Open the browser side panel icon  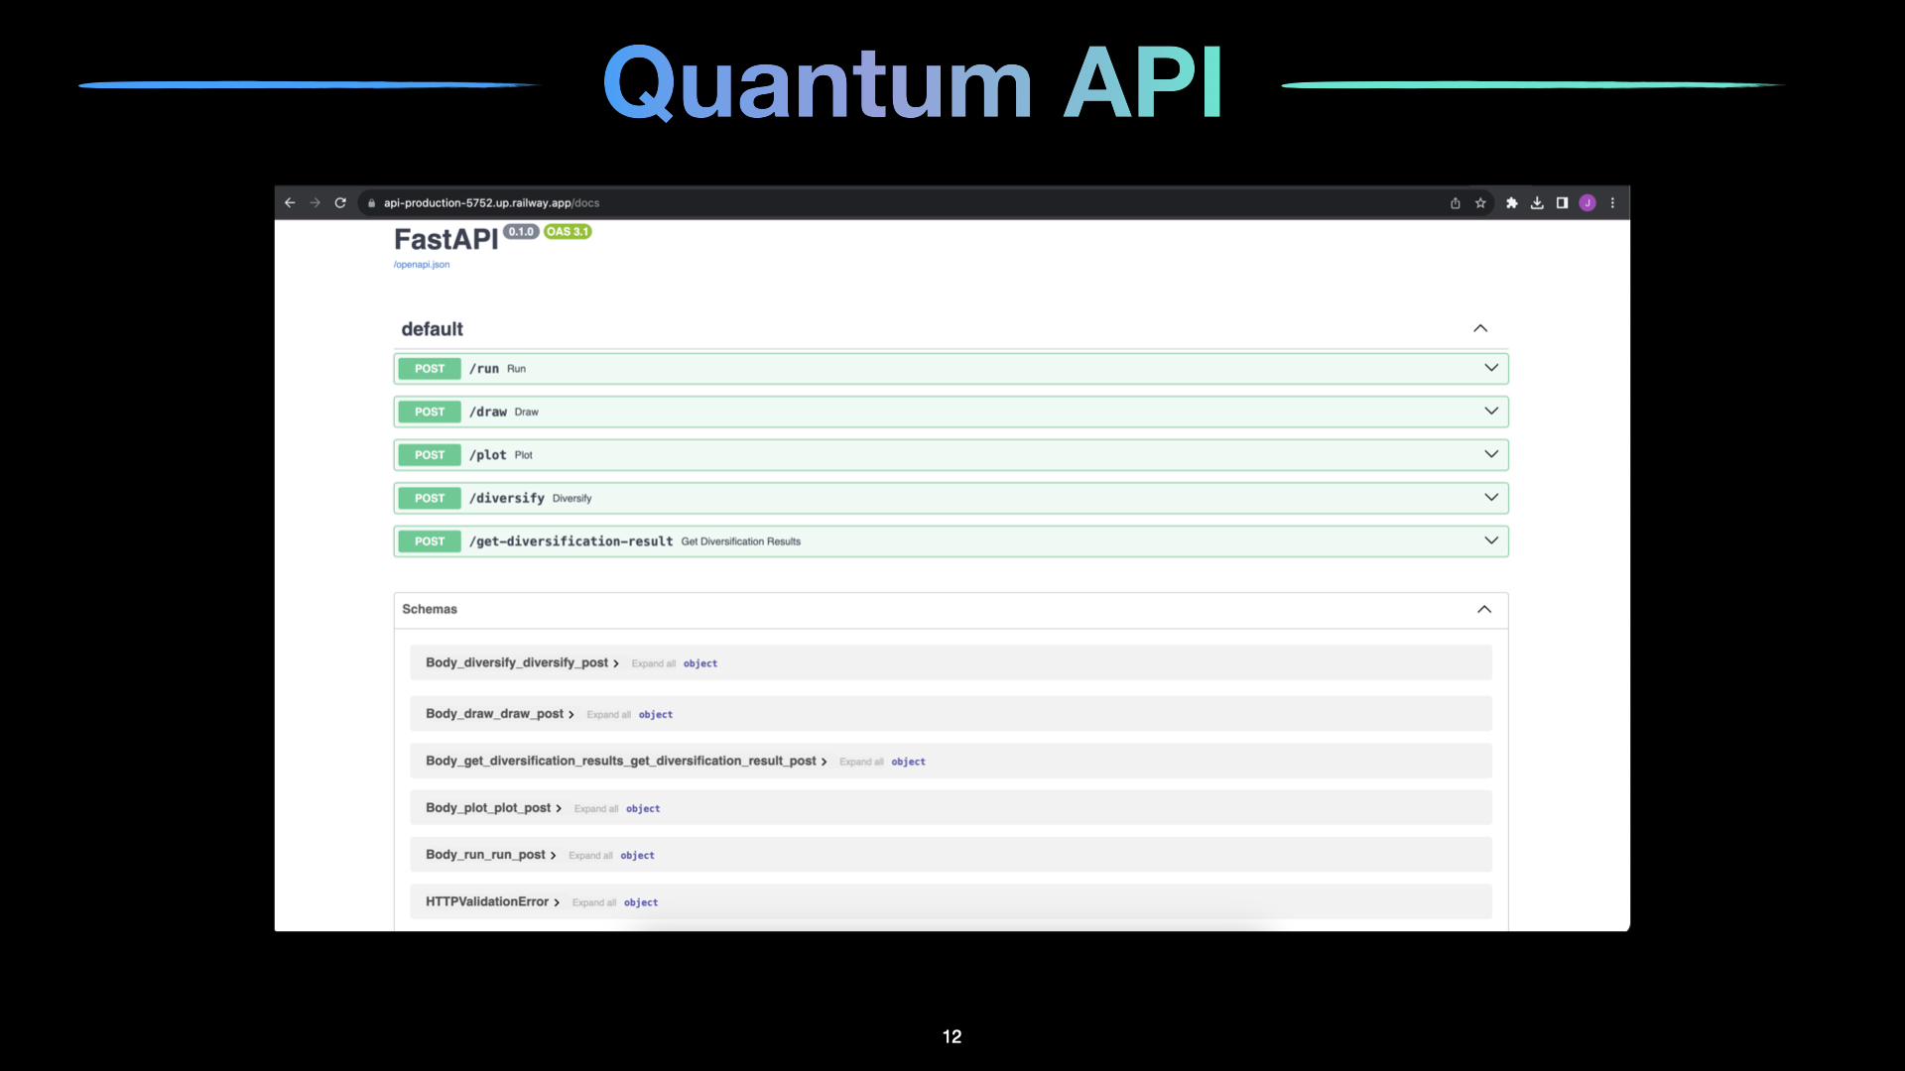click(1561, 202)
